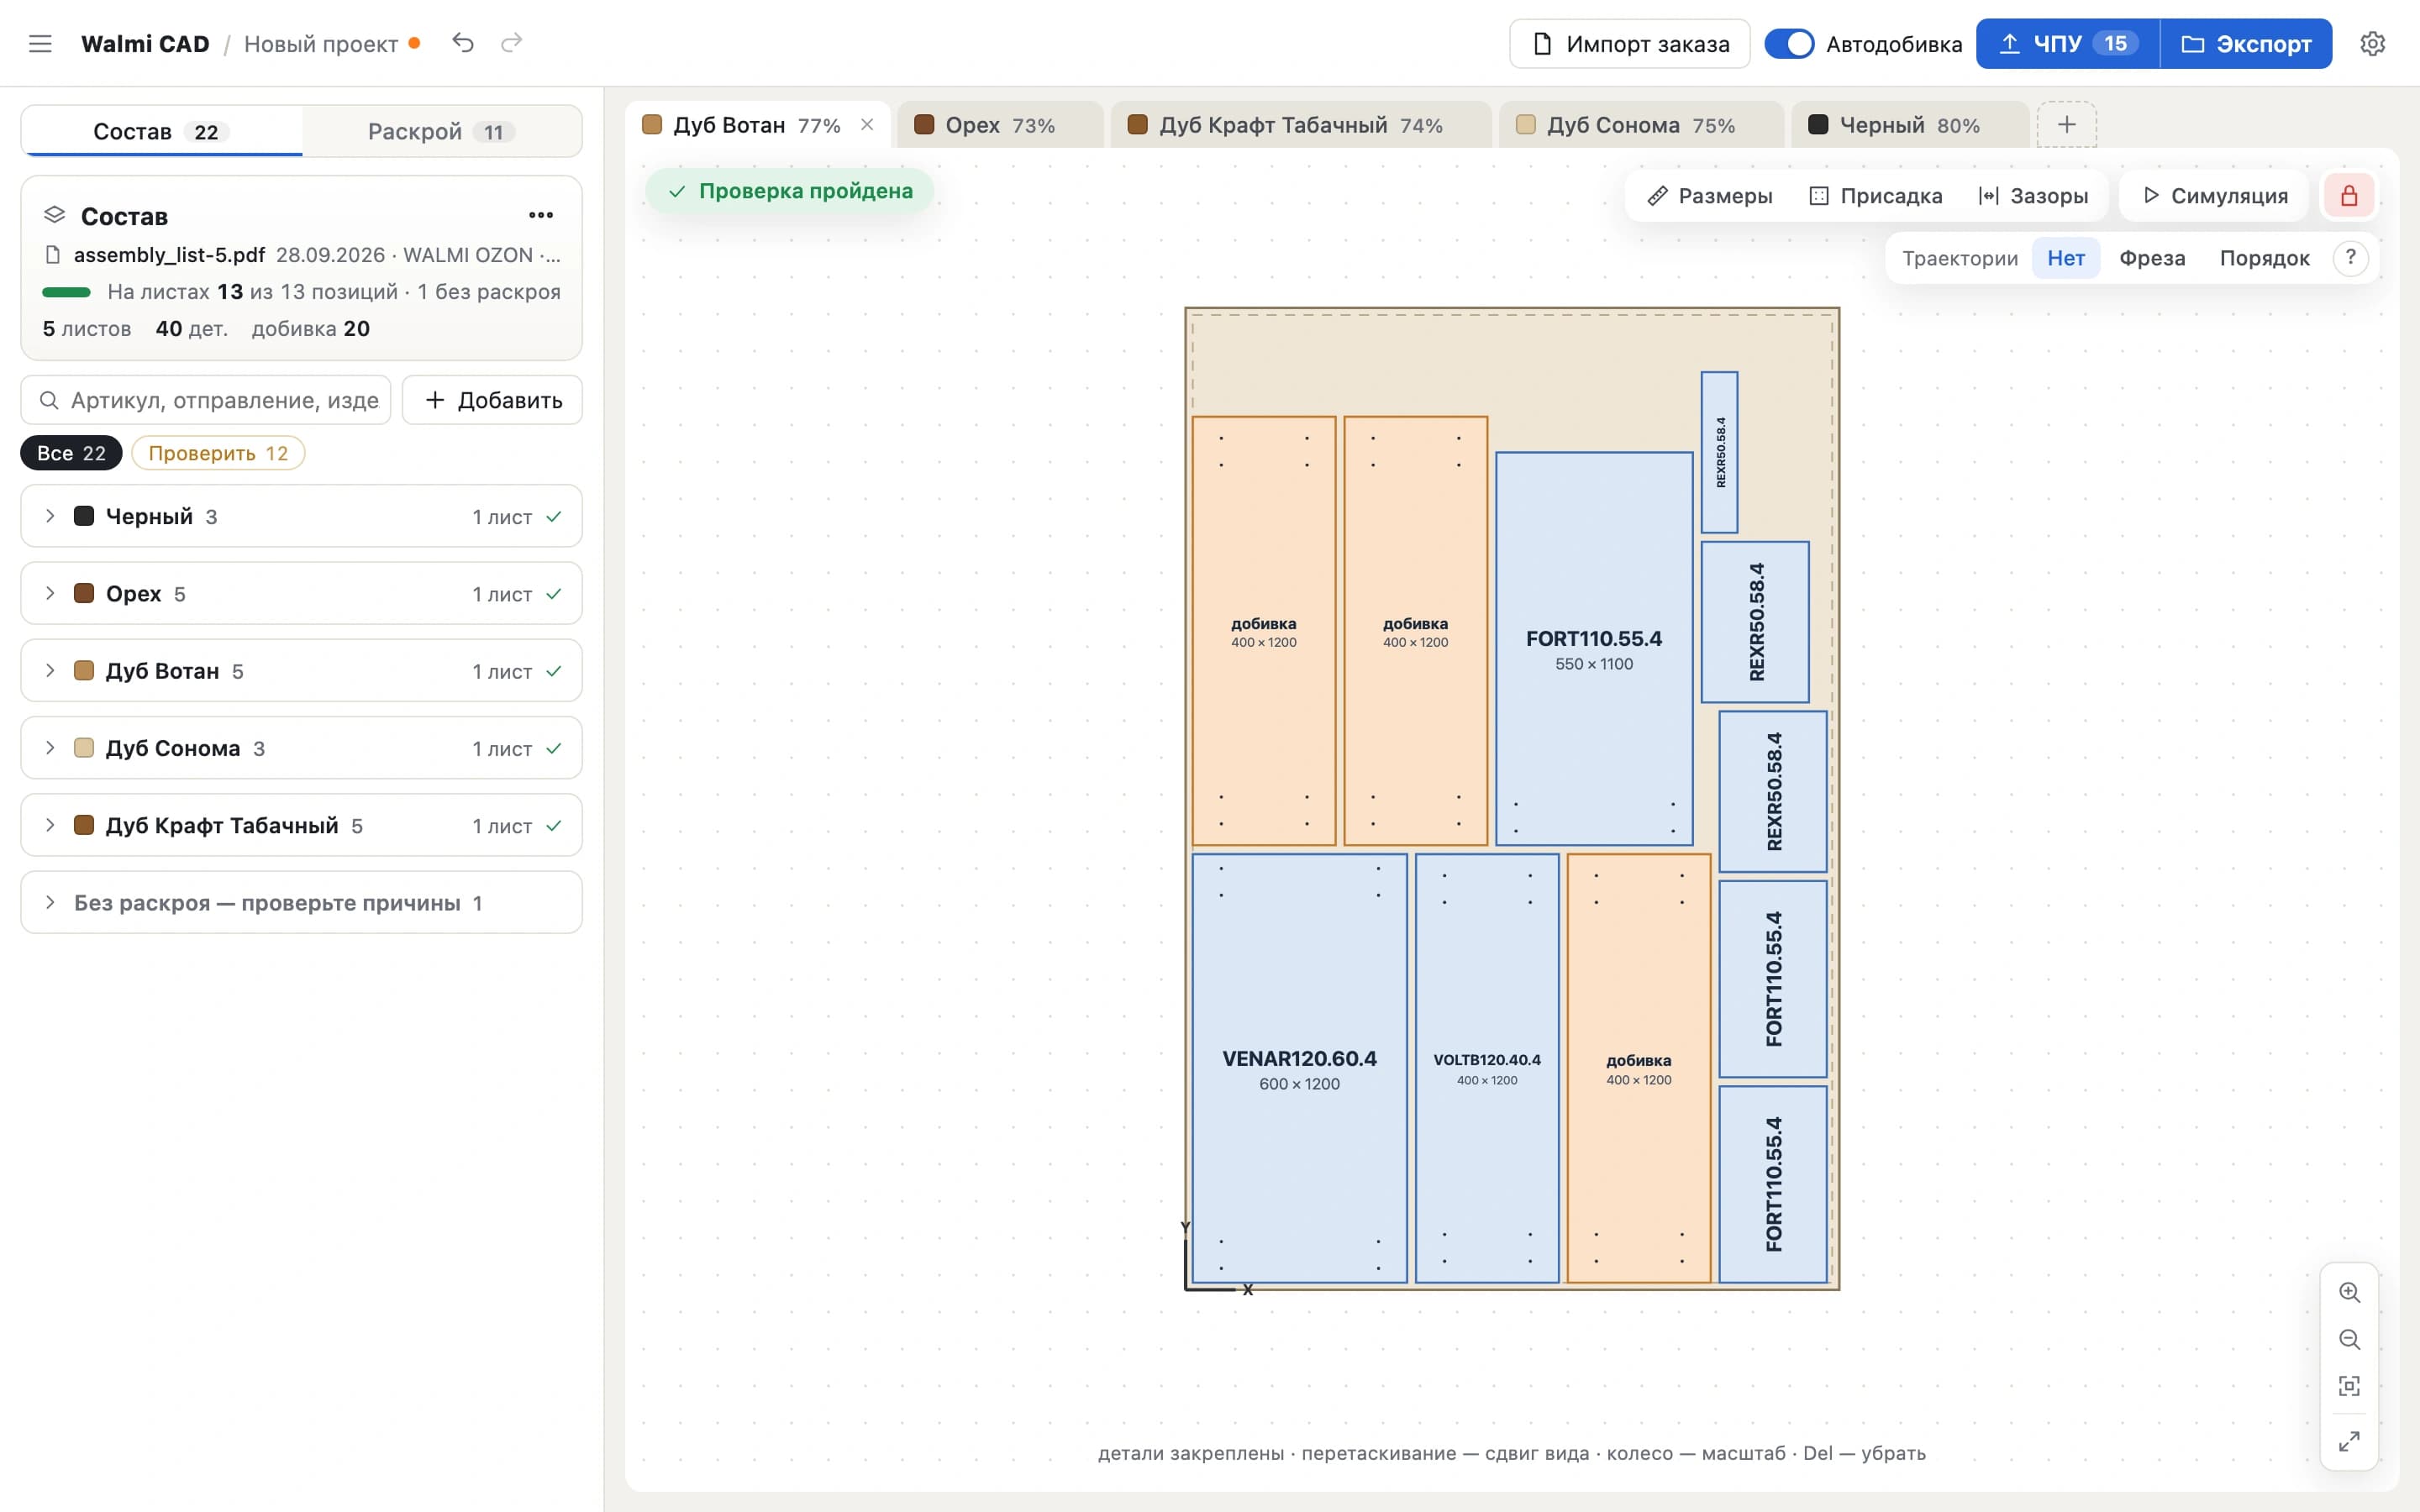2420x1512 pixels.
Task: Fit sheet to view
Action: coord(2349,1386)
